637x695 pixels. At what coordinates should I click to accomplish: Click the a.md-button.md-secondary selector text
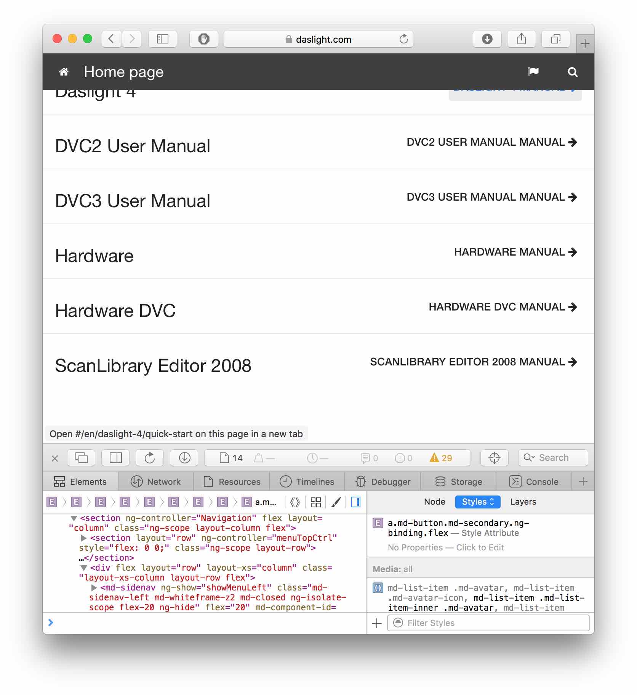tap(458, 528)
